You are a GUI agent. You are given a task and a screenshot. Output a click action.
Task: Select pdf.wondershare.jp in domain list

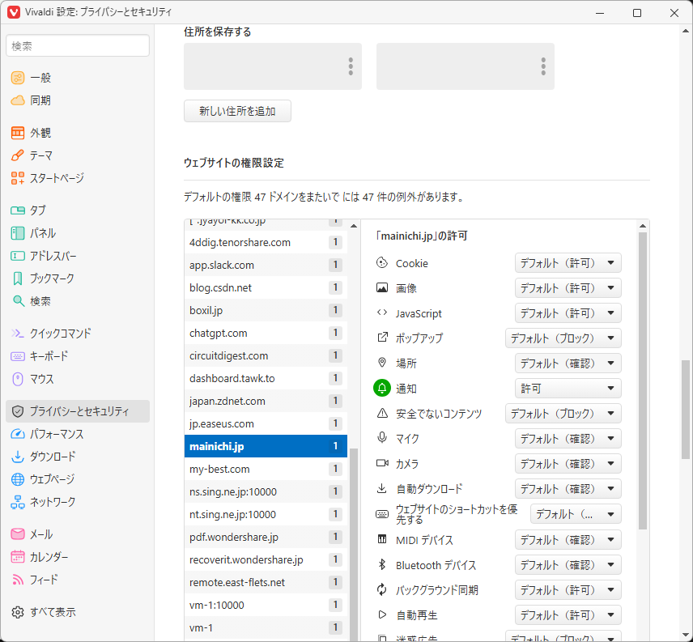tap(266, 537)
